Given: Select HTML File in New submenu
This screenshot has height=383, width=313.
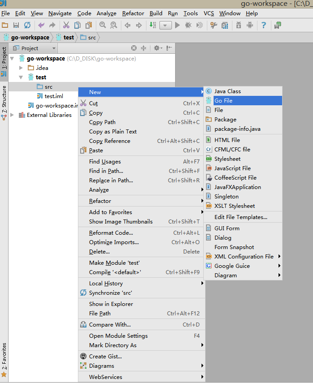Looking at the screenshot, I should 243,140.
